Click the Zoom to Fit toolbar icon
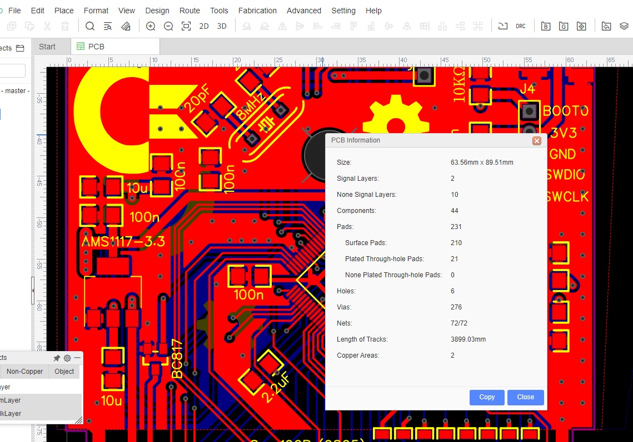The image size is (633, 442). [x=186, y=26]
